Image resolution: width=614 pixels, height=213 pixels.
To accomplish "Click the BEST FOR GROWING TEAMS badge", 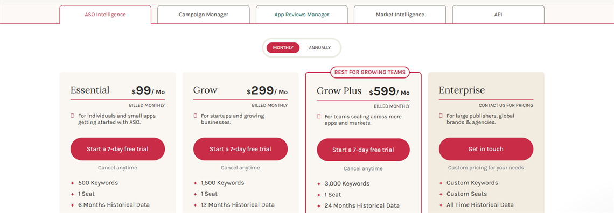I will click(370, 72).
